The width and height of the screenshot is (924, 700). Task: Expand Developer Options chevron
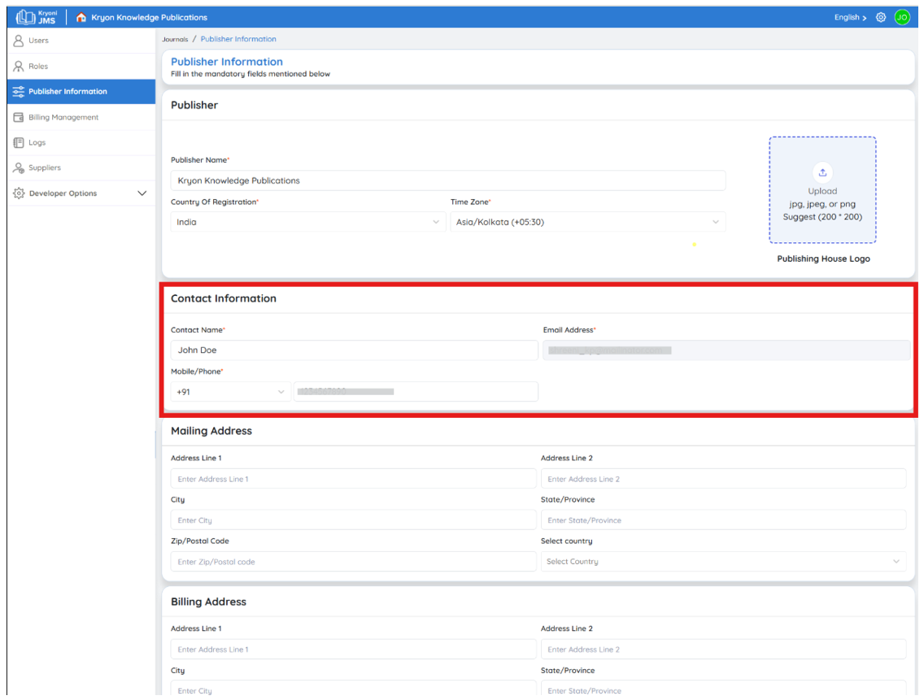(x=142, y=193)
